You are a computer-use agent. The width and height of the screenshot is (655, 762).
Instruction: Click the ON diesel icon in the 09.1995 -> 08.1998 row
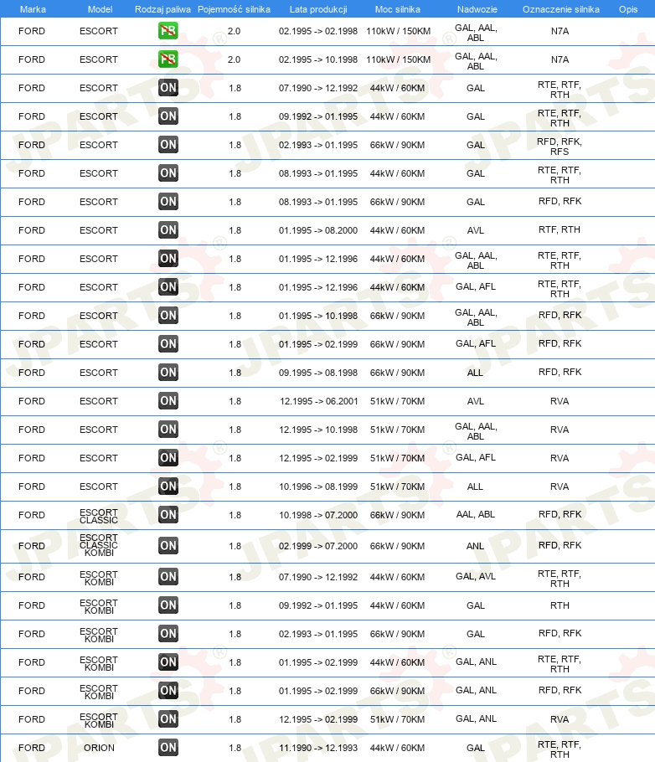[x=168, y=373]
